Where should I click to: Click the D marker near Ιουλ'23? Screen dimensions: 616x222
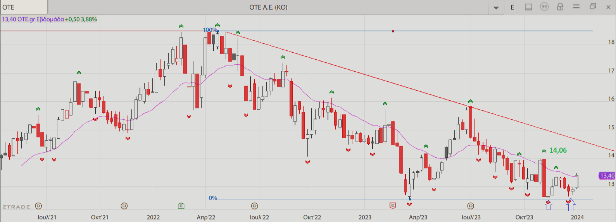pos(471,206)
